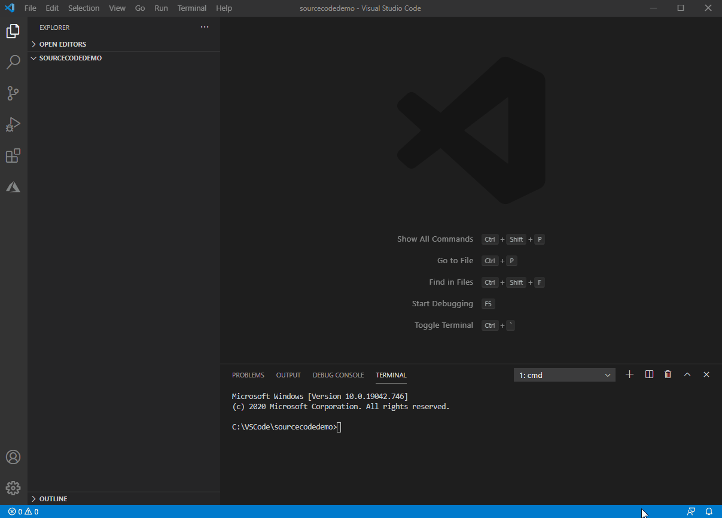
Task: Open the Extensions icon
Action: pos(13,156)
